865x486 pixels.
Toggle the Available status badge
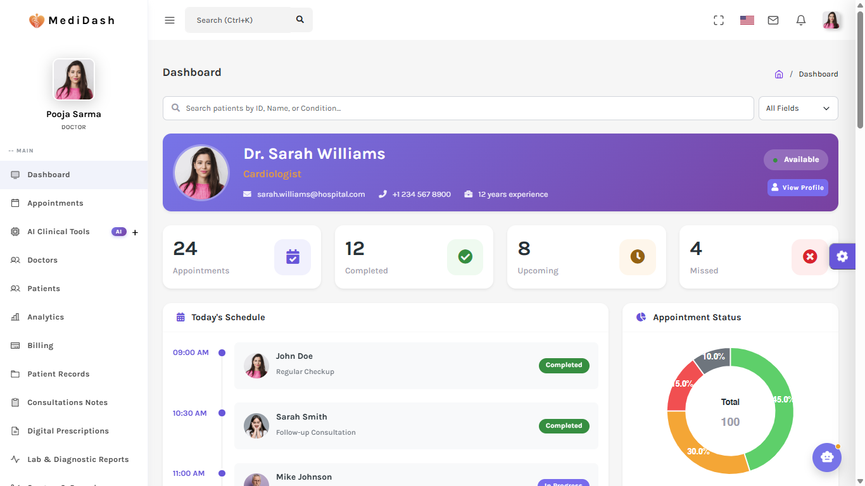(796, 159)
